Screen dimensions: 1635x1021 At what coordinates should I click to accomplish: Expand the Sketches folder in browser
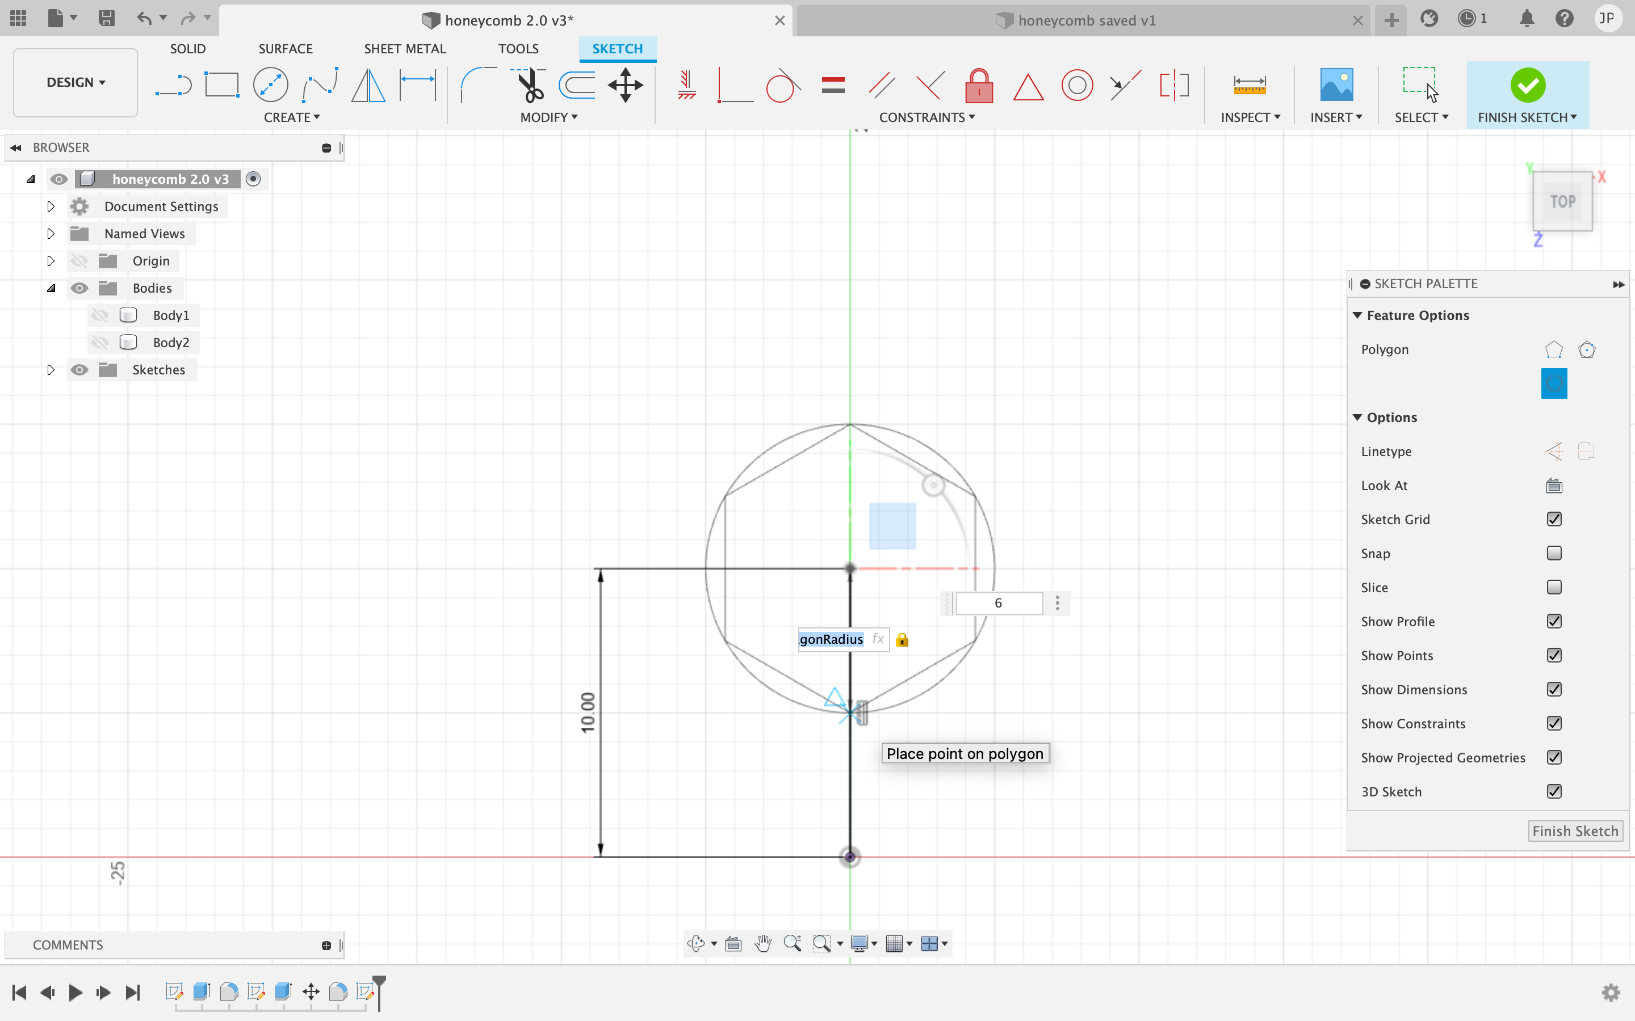pos(51,369)
